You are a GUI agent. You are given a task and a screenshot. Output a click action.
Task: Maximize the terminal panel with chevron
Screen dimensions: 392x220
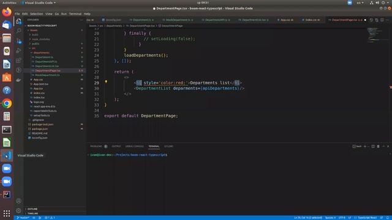click(x=383, y=147)
